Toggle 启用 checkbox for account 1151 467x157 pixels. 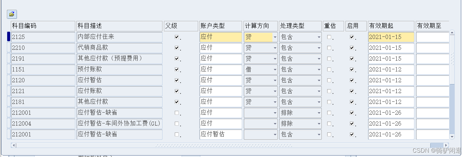(352, 69)
